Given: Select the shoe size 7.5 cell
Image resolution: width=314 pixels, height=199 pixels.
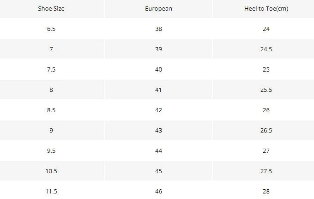Looking at the screenshot, I should point(51,69).
